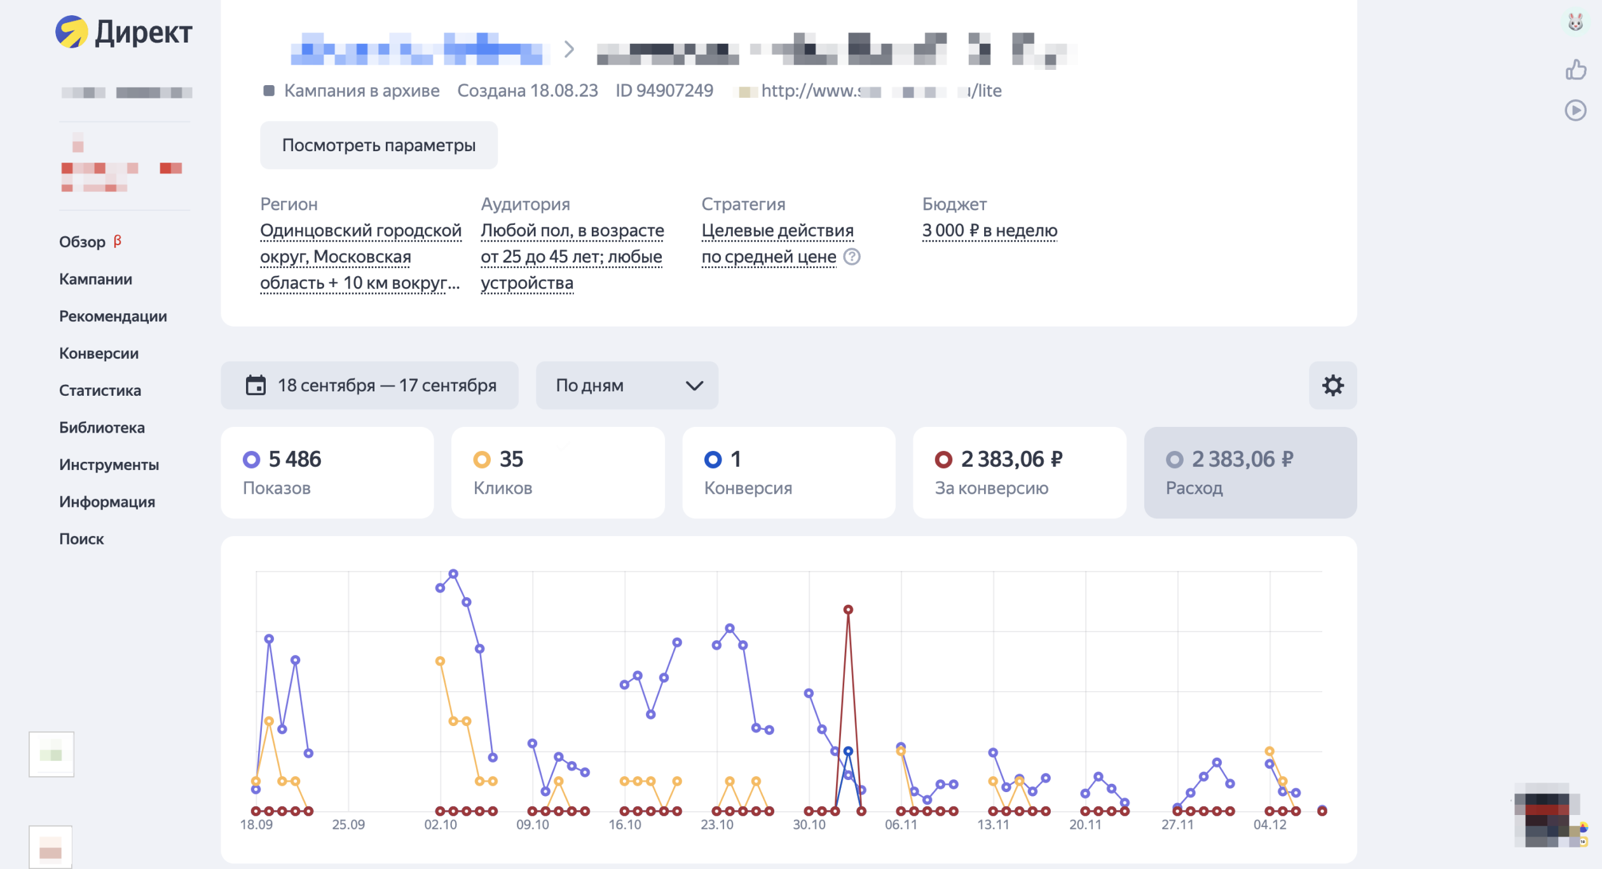Open the date range picker 18 сентября
This screenshot has height=869, width=1602.
tap(387, 386)
